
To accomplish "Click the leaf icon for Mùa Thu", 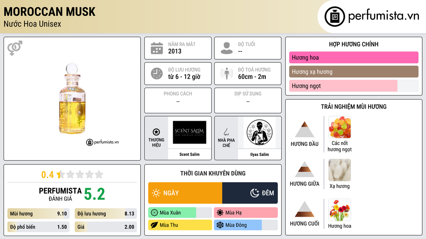I will [154, 225].
